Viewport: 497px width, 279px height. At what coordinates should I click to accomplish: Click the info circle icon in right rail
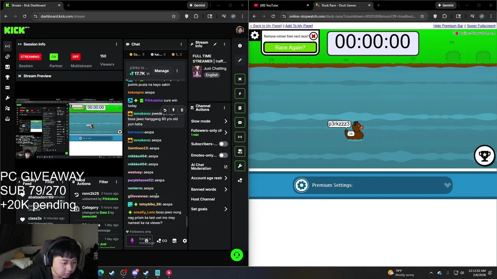[x=240, y=46]
